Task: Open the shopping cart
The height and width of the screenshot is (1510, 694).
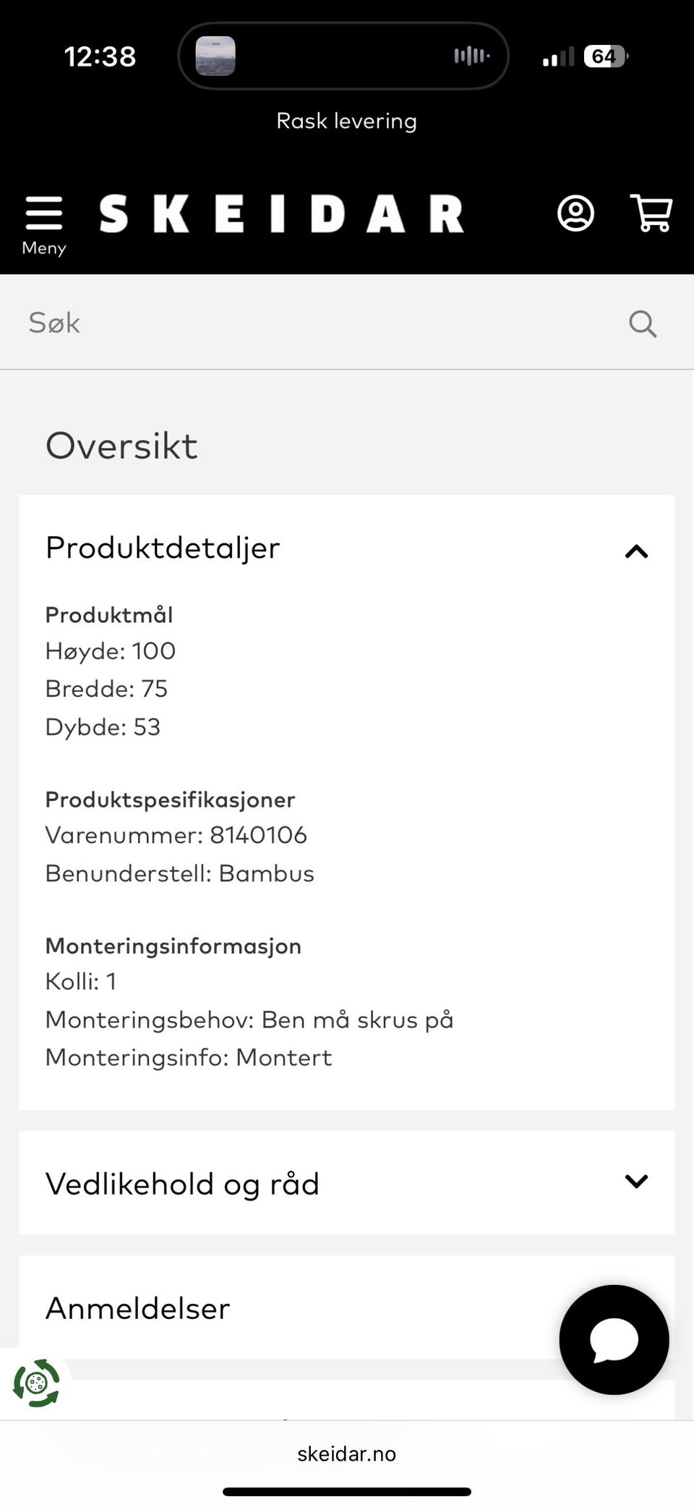Action: [x=651, y=213]
